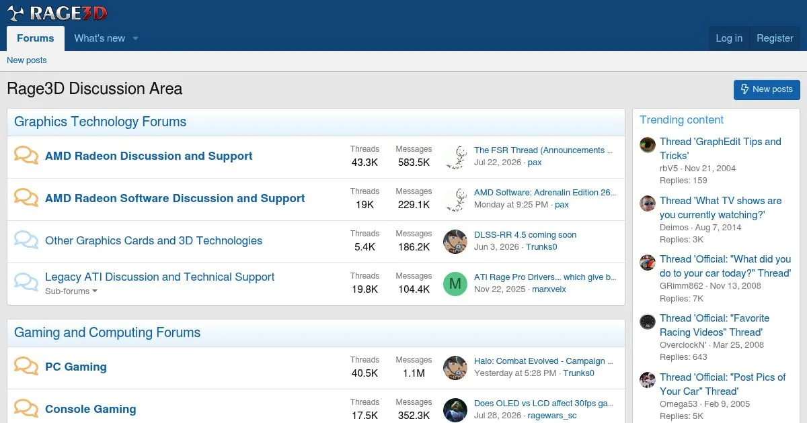Open trending 'Favorite Racing Videos' thread
Image resolution: width=807 pixels, height=423 pixels.
point(714,325)
